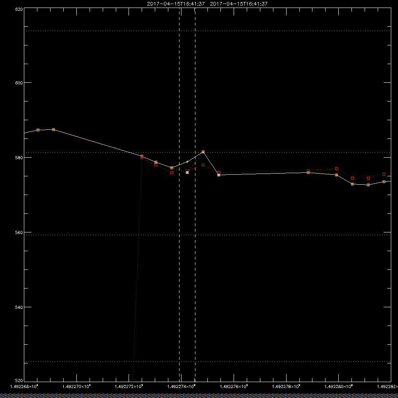Screen dimensions: 398x398
Task: Pick the orange peak marker near 581
Action: point(203,152)
